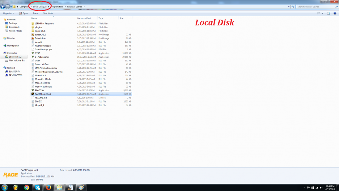Toggle the preview pane icon
Image resolution: width=339 pixels, height=191 pixels.
point(328,13)
